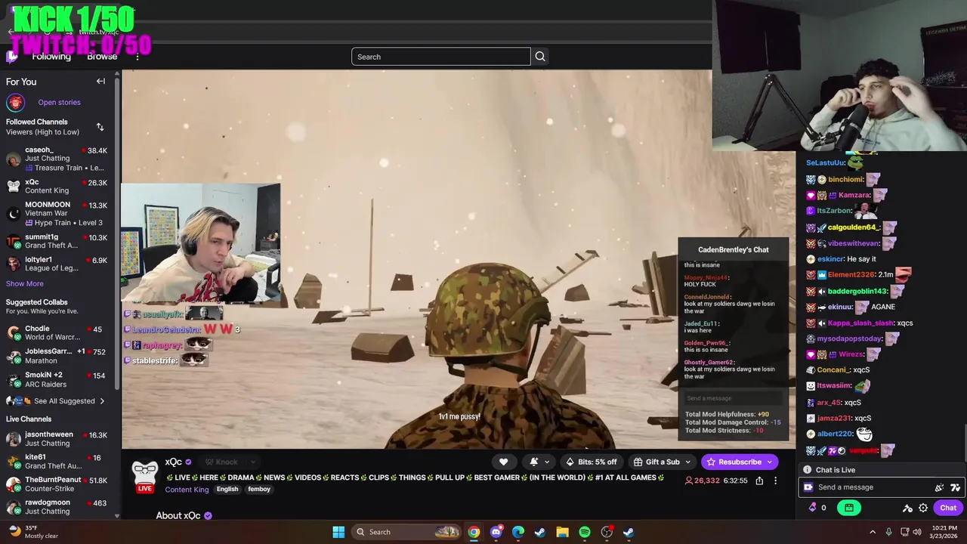
Task: Open the Content King category link
Action: pos(187,490)
